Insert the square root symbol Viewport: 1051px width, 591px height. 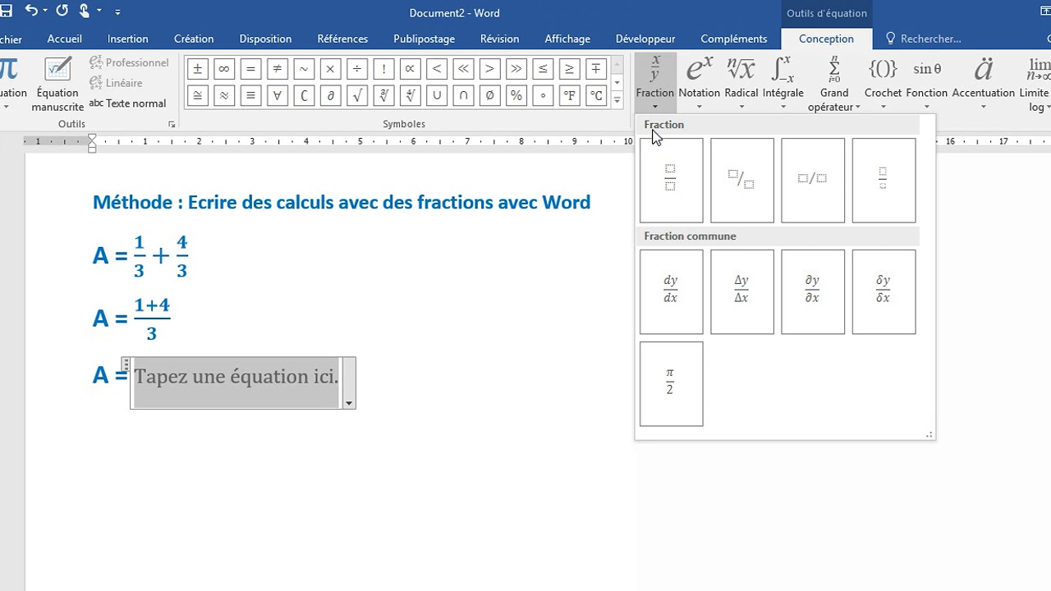point(357,96)
